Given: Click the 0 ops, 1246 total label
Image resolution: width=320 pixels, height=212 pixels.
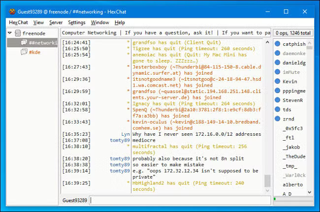Looking at the screenshot, I should click(x=293, y=33).
